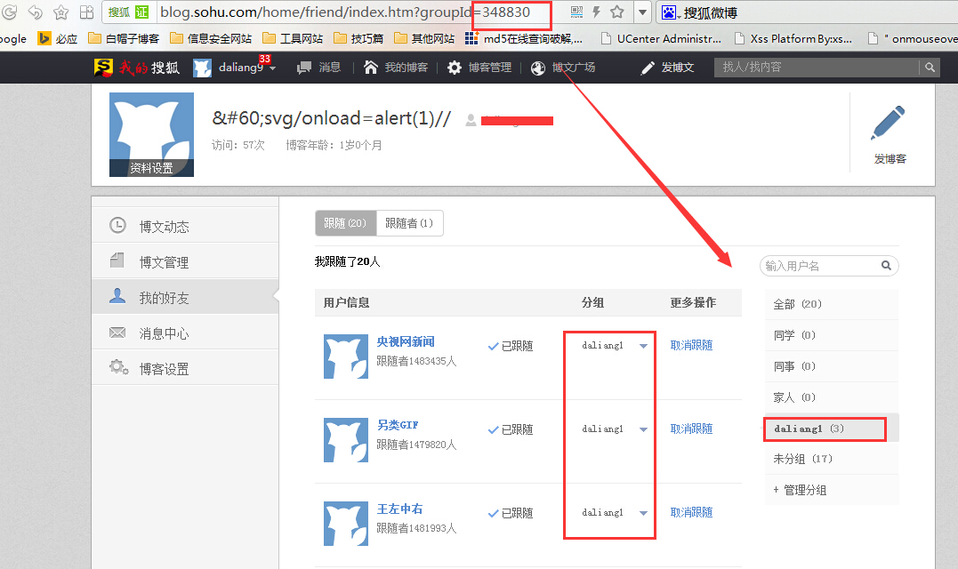Click the lightning speed mode icon
The width and height of the screenshot is (958, 569).
click(596, 12)
